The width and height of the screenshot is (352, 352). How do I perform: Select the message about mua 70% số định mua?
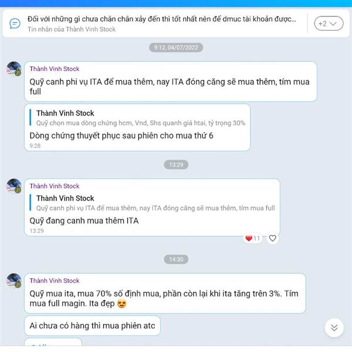(x=165, y=293)
